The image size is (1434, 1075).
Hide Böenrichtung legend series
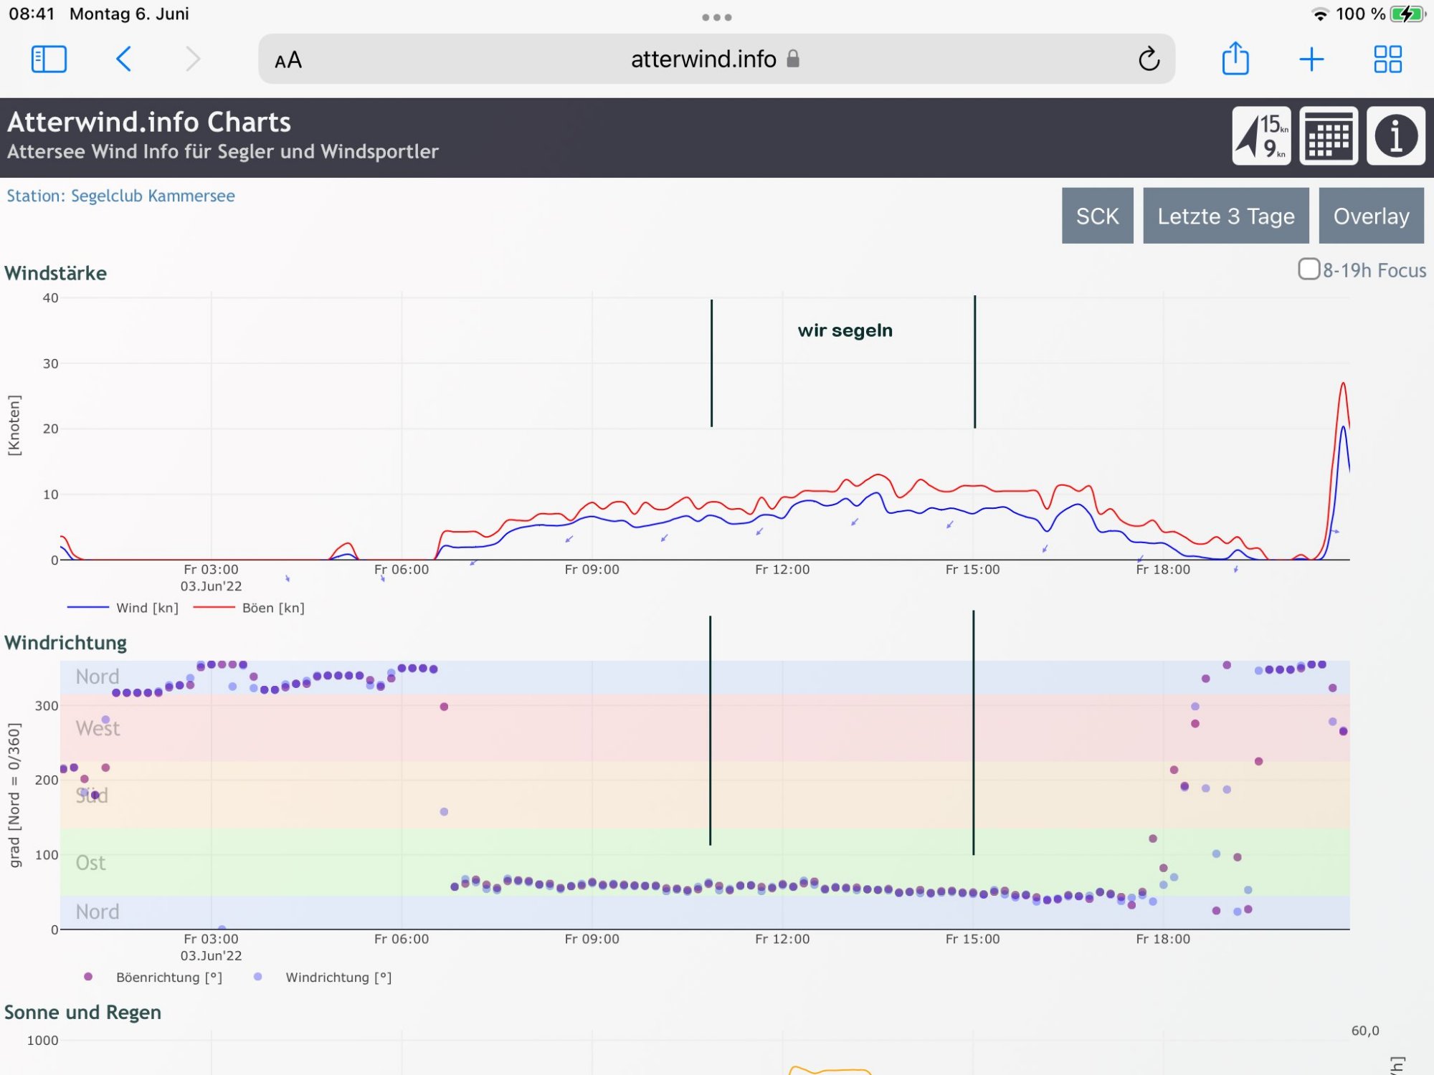pyautogui.click(x=168, y=978)
